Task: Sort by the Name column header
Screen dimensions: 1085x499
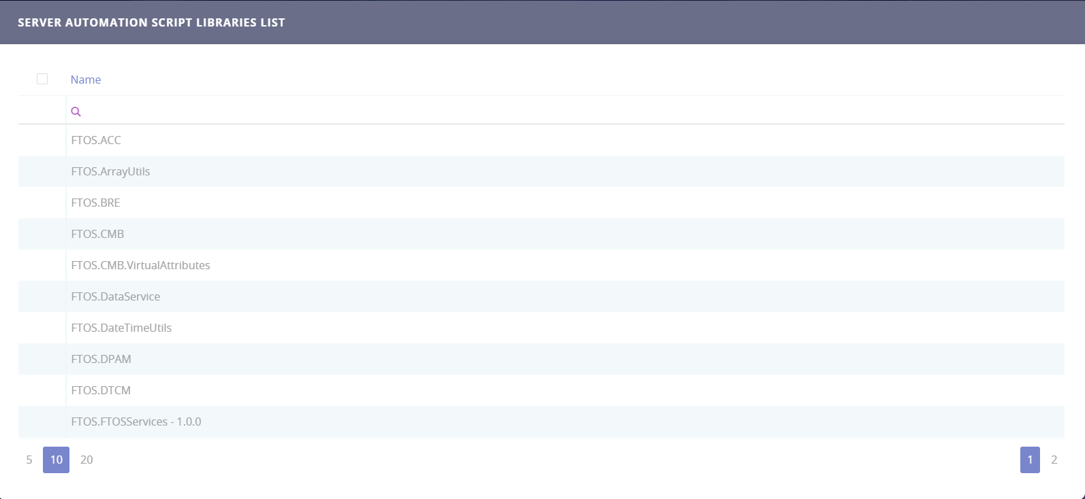Action: (x=86, y=80)
